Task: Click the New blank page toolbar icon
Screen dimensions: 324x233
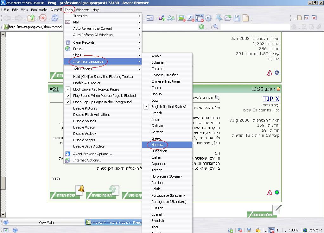Action: (246, 18)
